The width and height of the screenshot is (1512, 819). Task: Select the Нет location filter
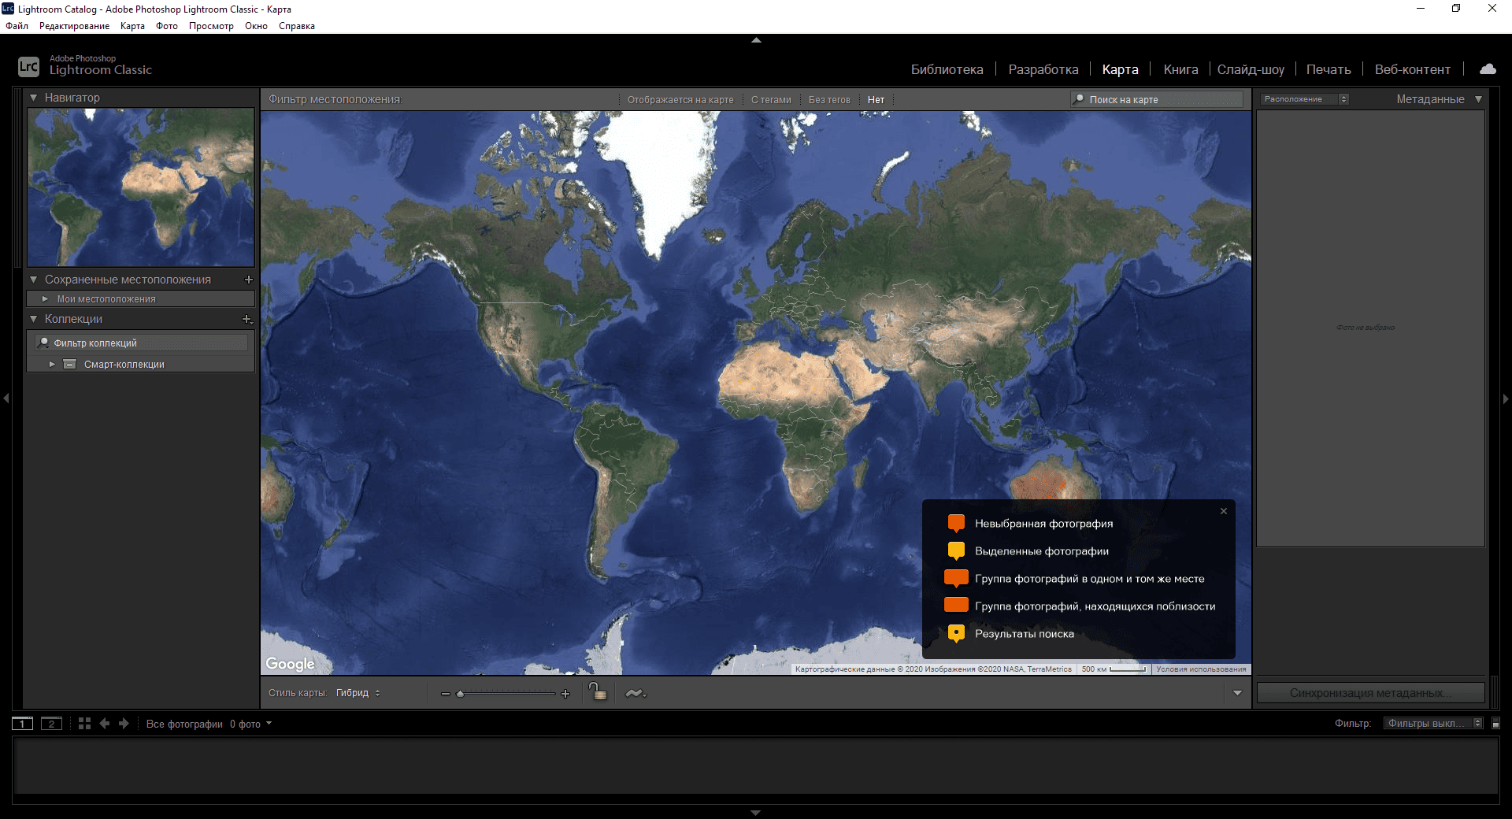[x=876, y=99]
